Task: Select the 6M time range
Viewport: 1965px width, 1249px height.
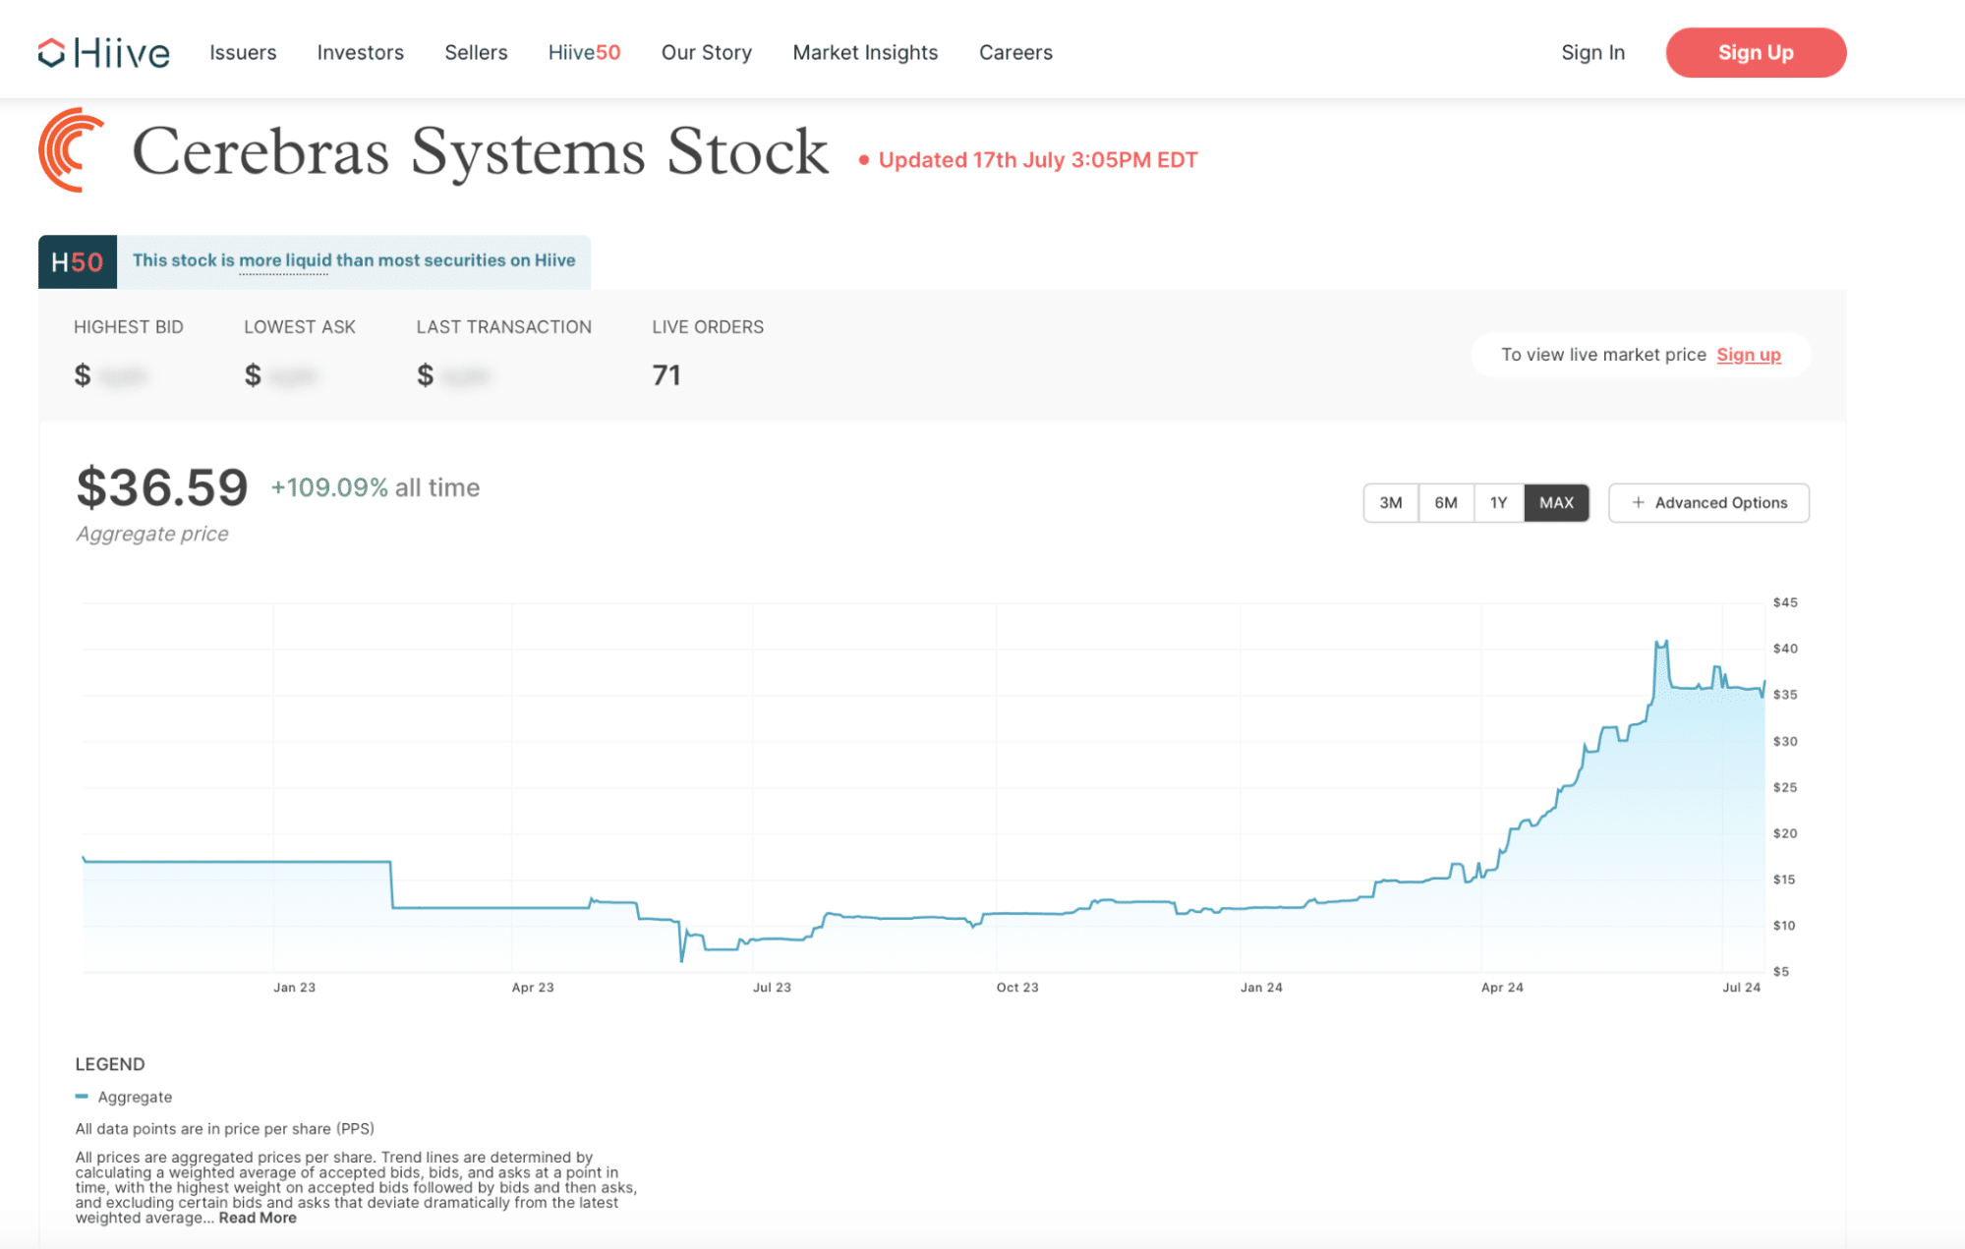Action: coord(1445,502)
